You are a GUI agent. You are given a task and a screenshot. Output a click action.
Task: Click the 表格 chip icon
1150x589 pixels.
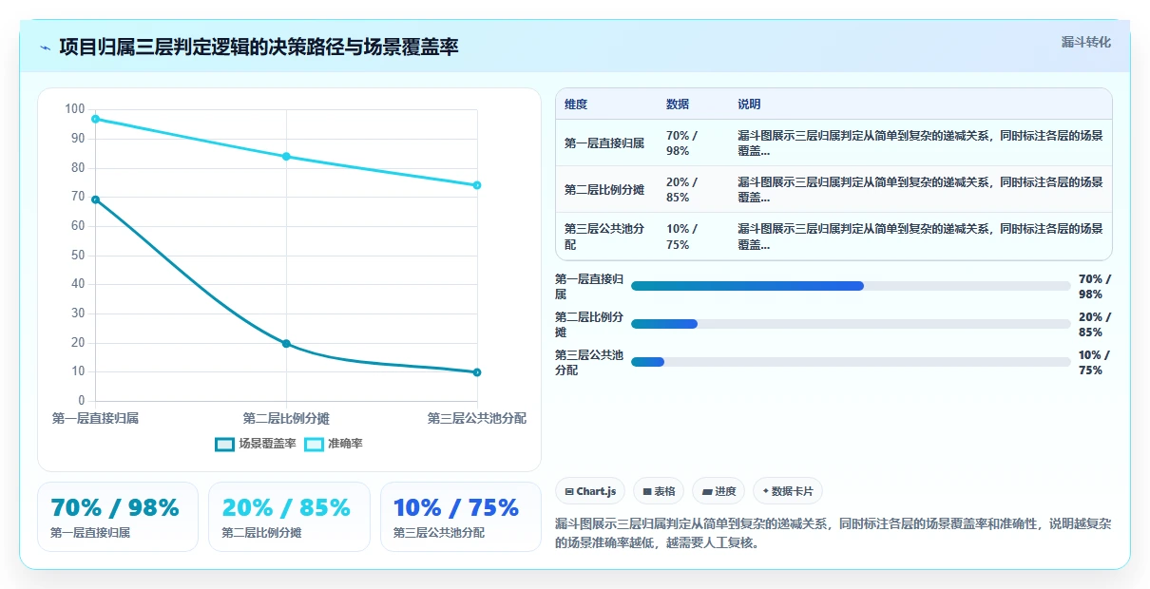click(647, 492)
